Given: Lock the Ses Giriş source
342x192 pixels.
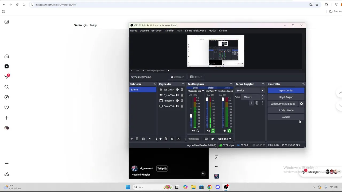Looking at the screenshot, I should point(182,90).
